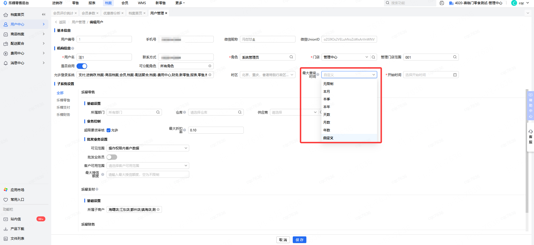Click 返回 link
The height and width of the screenshot is (245, 534).
tap(60, 22)
